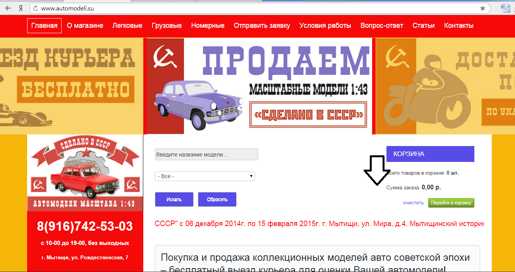
Task: Click the Yandex "Я" home icon
Action: 21,8
